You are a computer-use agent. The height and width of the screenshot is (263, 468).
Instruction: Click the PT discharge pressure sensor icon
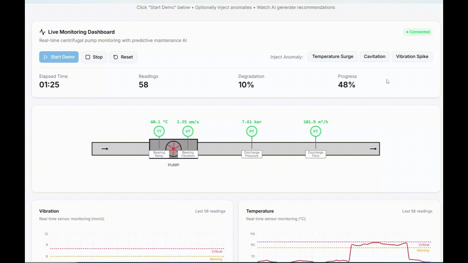click(x=252, y=131)
